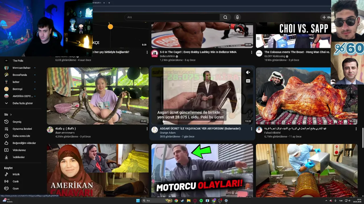Open BellatorMMA channel avatar
The image size is (364, 204).
[x=155, y=54]
